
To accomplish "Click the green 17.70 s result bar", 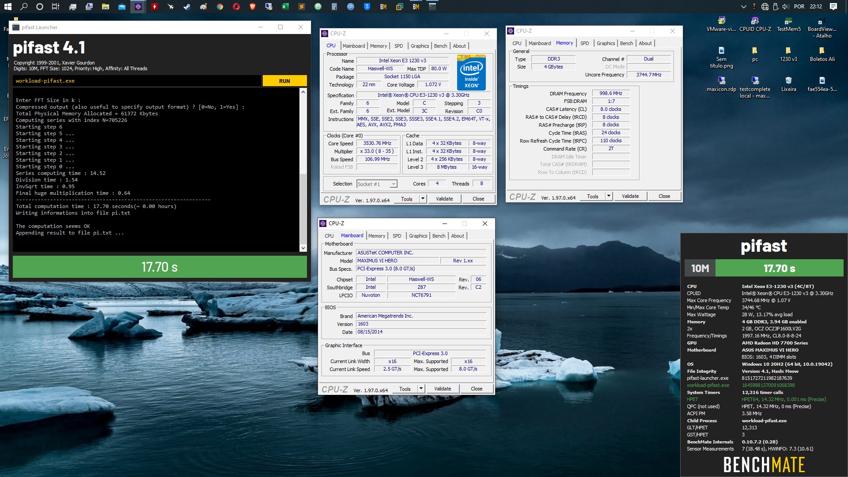I will [x=159, y=267].
